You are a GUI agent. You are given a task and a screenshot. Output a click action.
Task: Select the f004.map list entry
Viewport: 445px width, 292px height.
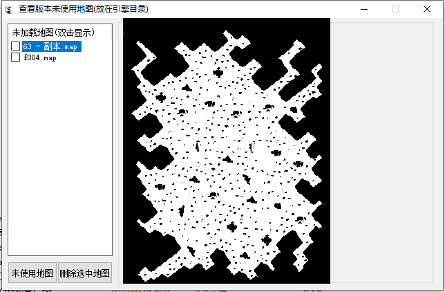(x=40, y=57)
